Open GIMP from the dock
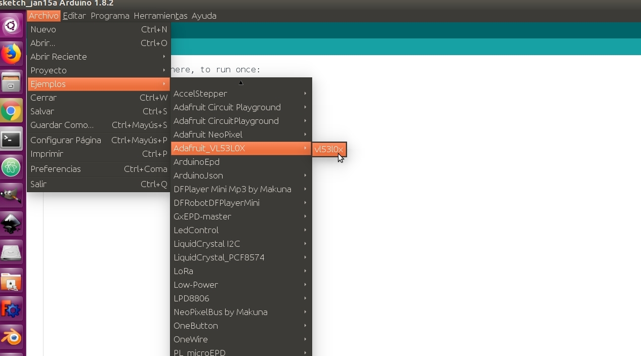The image size is (641, 356). point(11,196)
